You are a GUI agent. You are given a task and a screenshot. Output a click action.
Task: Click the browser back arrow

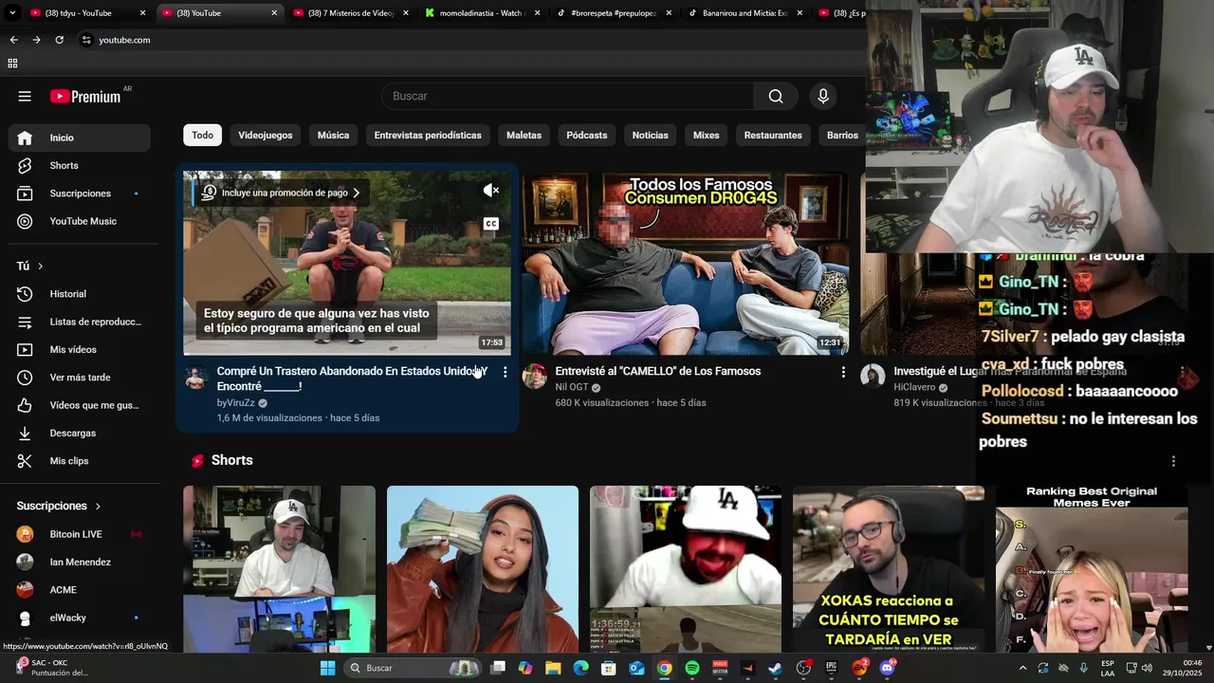point(13,40)
